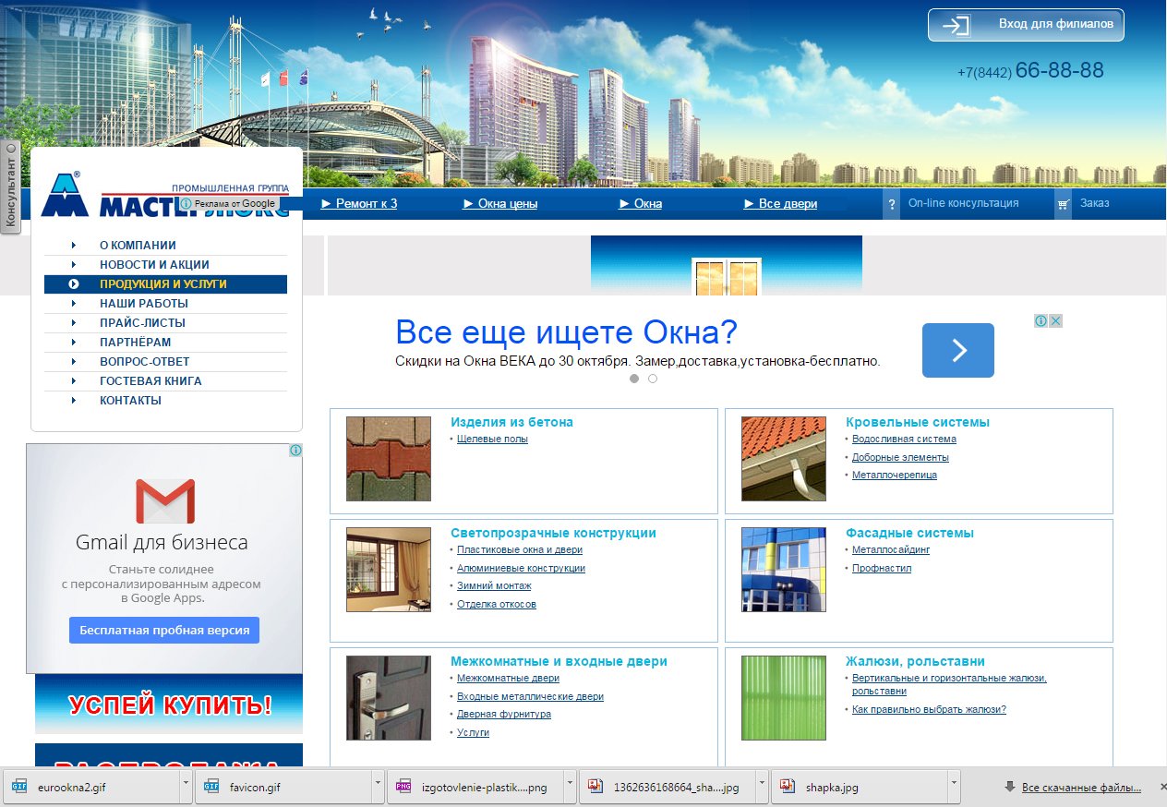Image resolution: width=1167 pixels, height=807 pixels.
Task: Show all downloads via Все скачанные файлы
Action: pos(1081,788)
